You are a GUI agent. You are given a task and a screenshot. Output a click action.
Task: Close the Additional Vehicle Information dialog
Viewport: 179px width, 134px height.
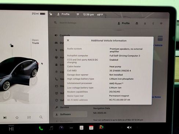coord(68,40)
